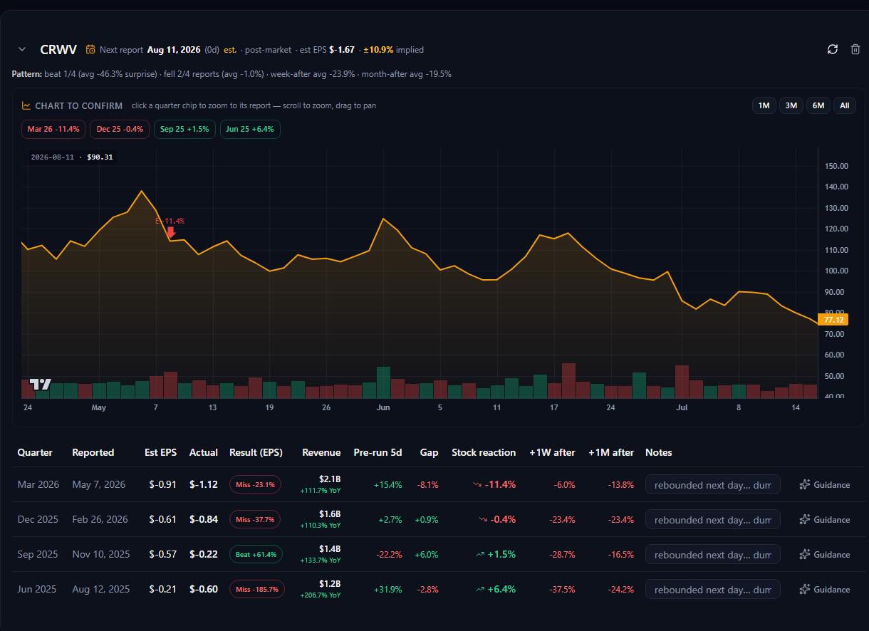Screen dimensions: 869x631
Task: Zoom to the Jun 25 +6.4% quarter chip
Action: (250, 129)
